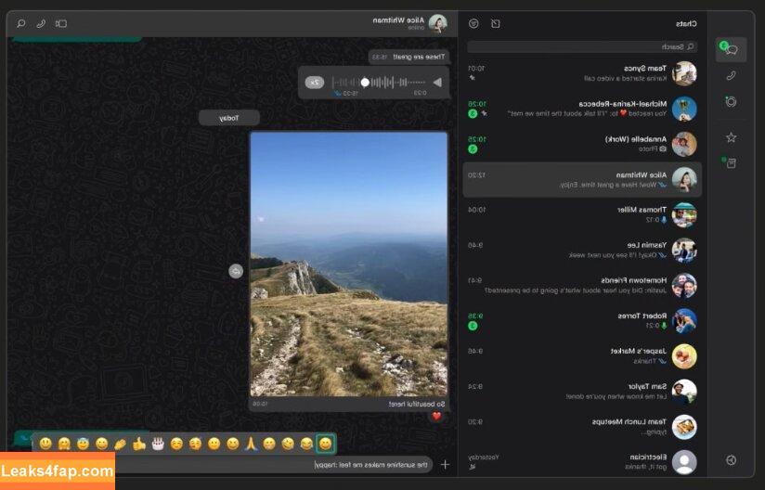This screenshot has height=490, width=765.
Task: Click the Chats heading
Action: coord(686,23)
